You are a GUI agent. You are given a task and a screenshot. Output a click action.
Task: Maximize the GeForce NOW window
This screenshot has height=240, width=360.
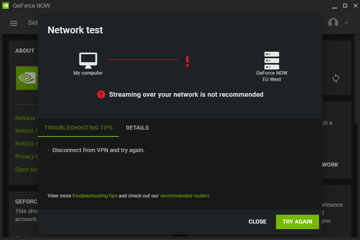(345, 6)
